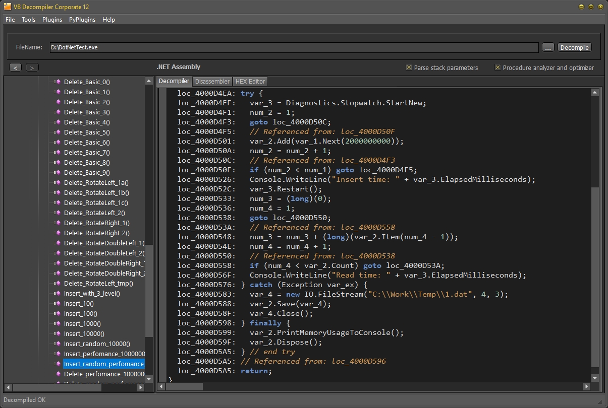Click the icon next to Delete_RotateLeft_1a()
Viewport: 608px width, 408px height.
pyautogui.click(x=57, y=183)
